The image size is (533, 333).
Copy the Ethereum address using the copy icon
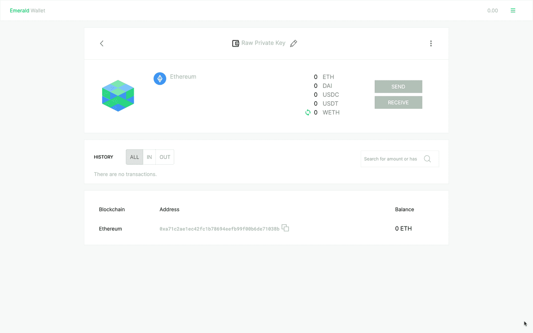(x=285, y=228)
